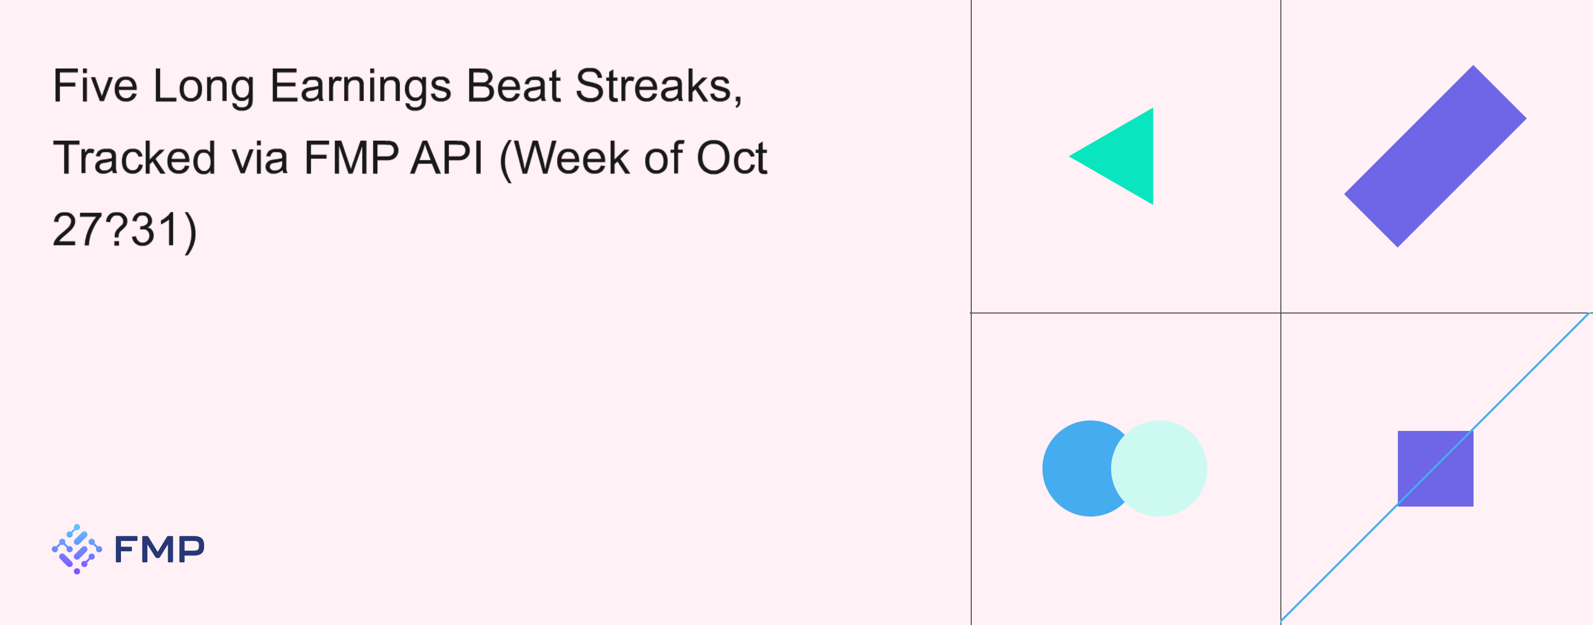
Task: Click the word "Beat" in the headline
Action: (513, 86)
